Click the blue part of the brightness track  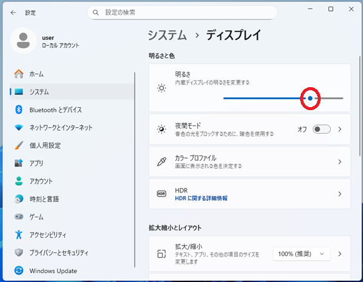click(263, 99)
